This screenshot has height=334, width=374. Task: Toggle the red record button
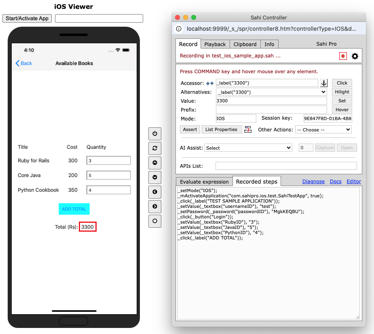tap(343, 56)
